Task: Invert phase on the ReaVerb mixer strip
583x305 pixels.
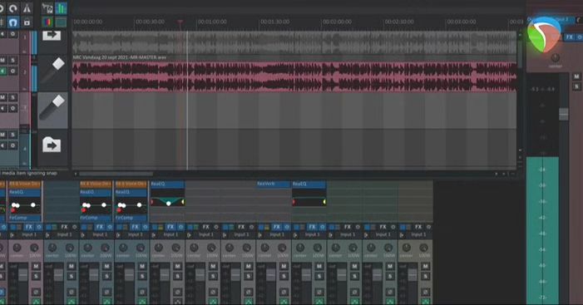Action: [284, 293]
